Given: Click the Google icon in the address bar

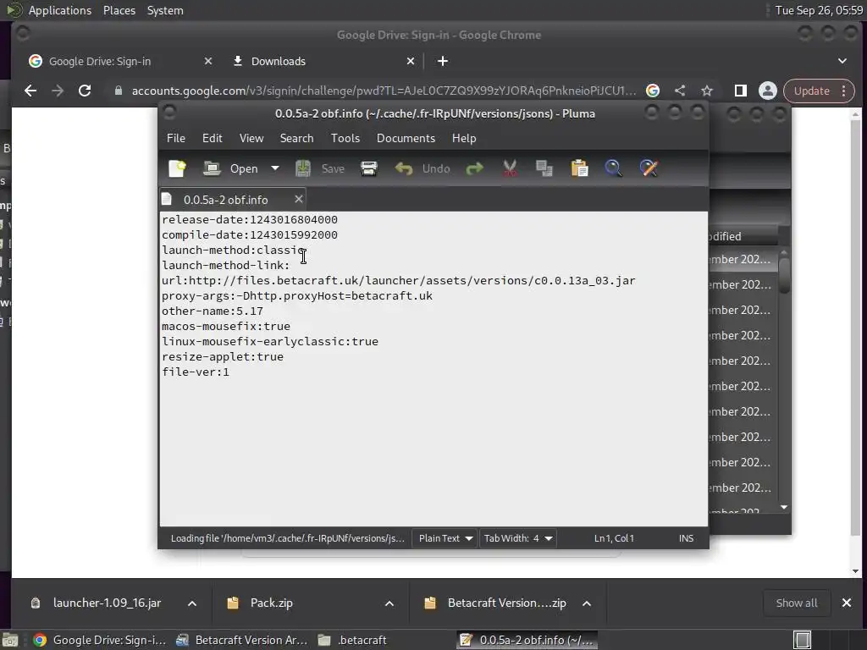Looking at the screenshot, I should tap(653, 91).
